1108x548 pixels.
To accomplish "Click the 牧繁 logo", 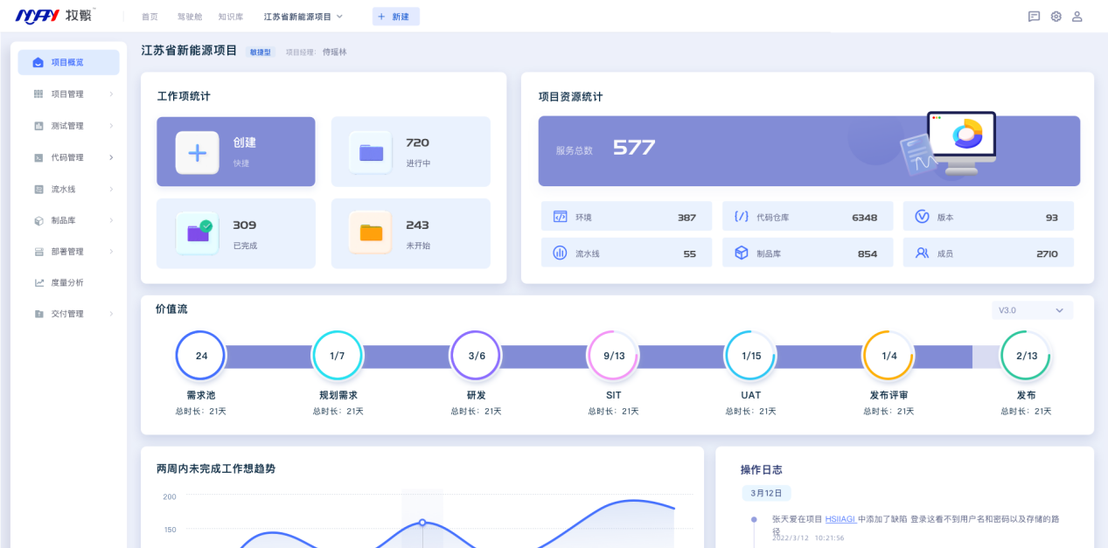I will 55,16.
